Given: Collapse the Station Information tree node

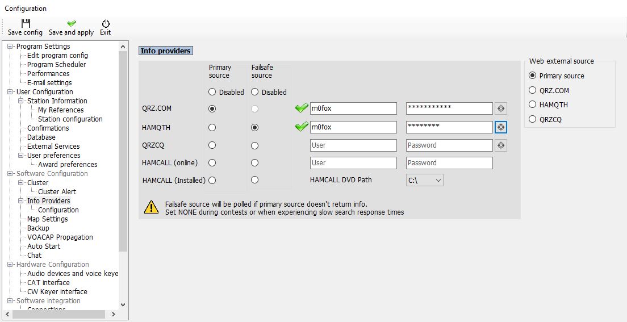Looking at the screenshot, I should coord(21,101).
